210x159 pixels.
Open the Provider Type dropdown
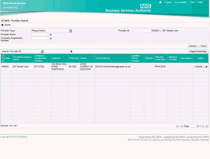click(70, 31)
